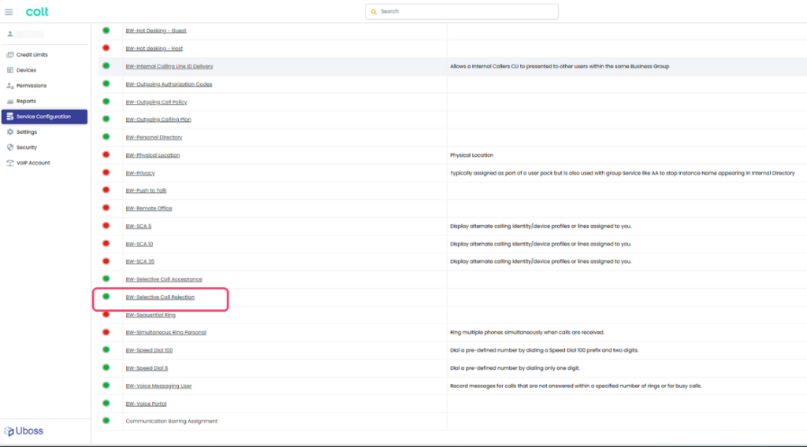Open the hamburger menu icon
Screen dimensions: 807x447
coord(9,12)
